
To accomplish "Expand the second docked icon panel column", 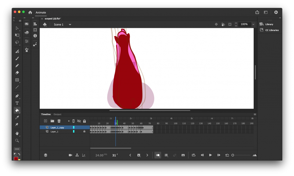I will pos(24,18).
